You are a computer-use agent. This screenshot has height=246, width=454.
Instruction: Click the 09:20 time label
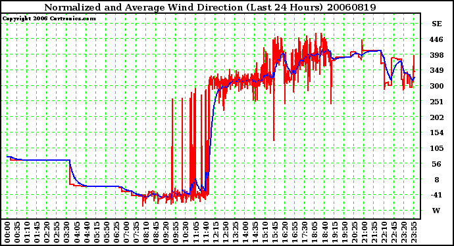pyautogui.click(x=166, y=232)
